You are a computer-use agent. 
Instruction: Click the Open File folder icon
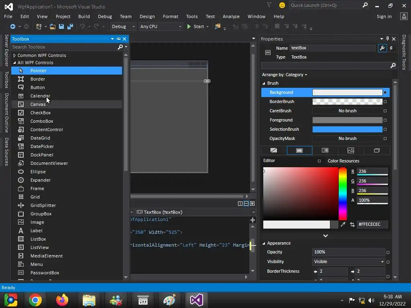tap(53, 26)
